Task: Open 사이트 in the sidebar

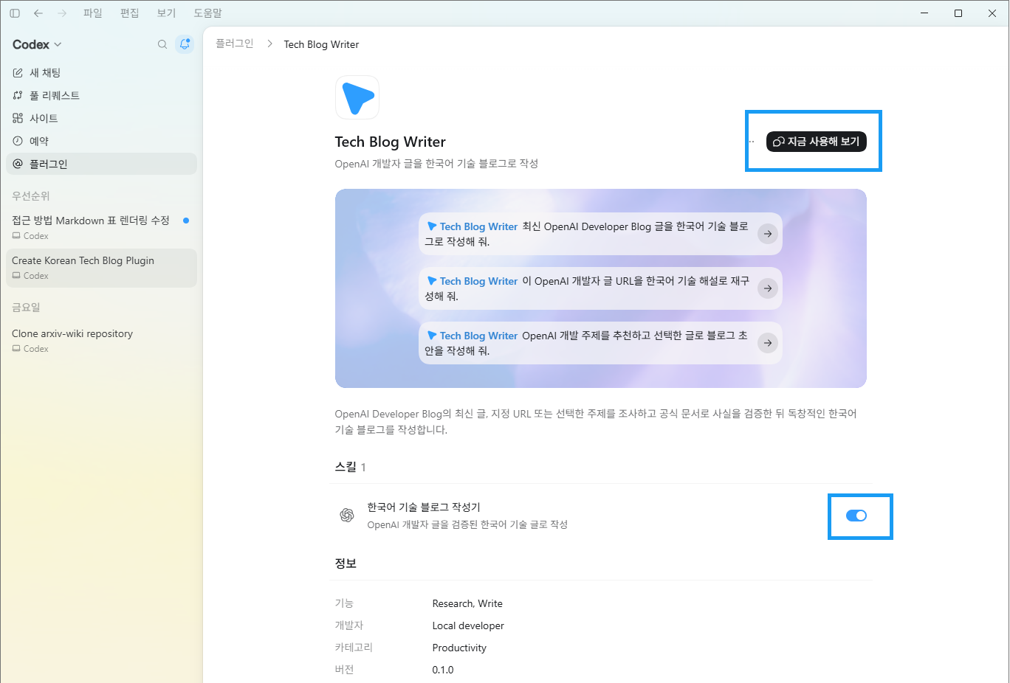Action: pyautogui.click(x=101, y=119)
